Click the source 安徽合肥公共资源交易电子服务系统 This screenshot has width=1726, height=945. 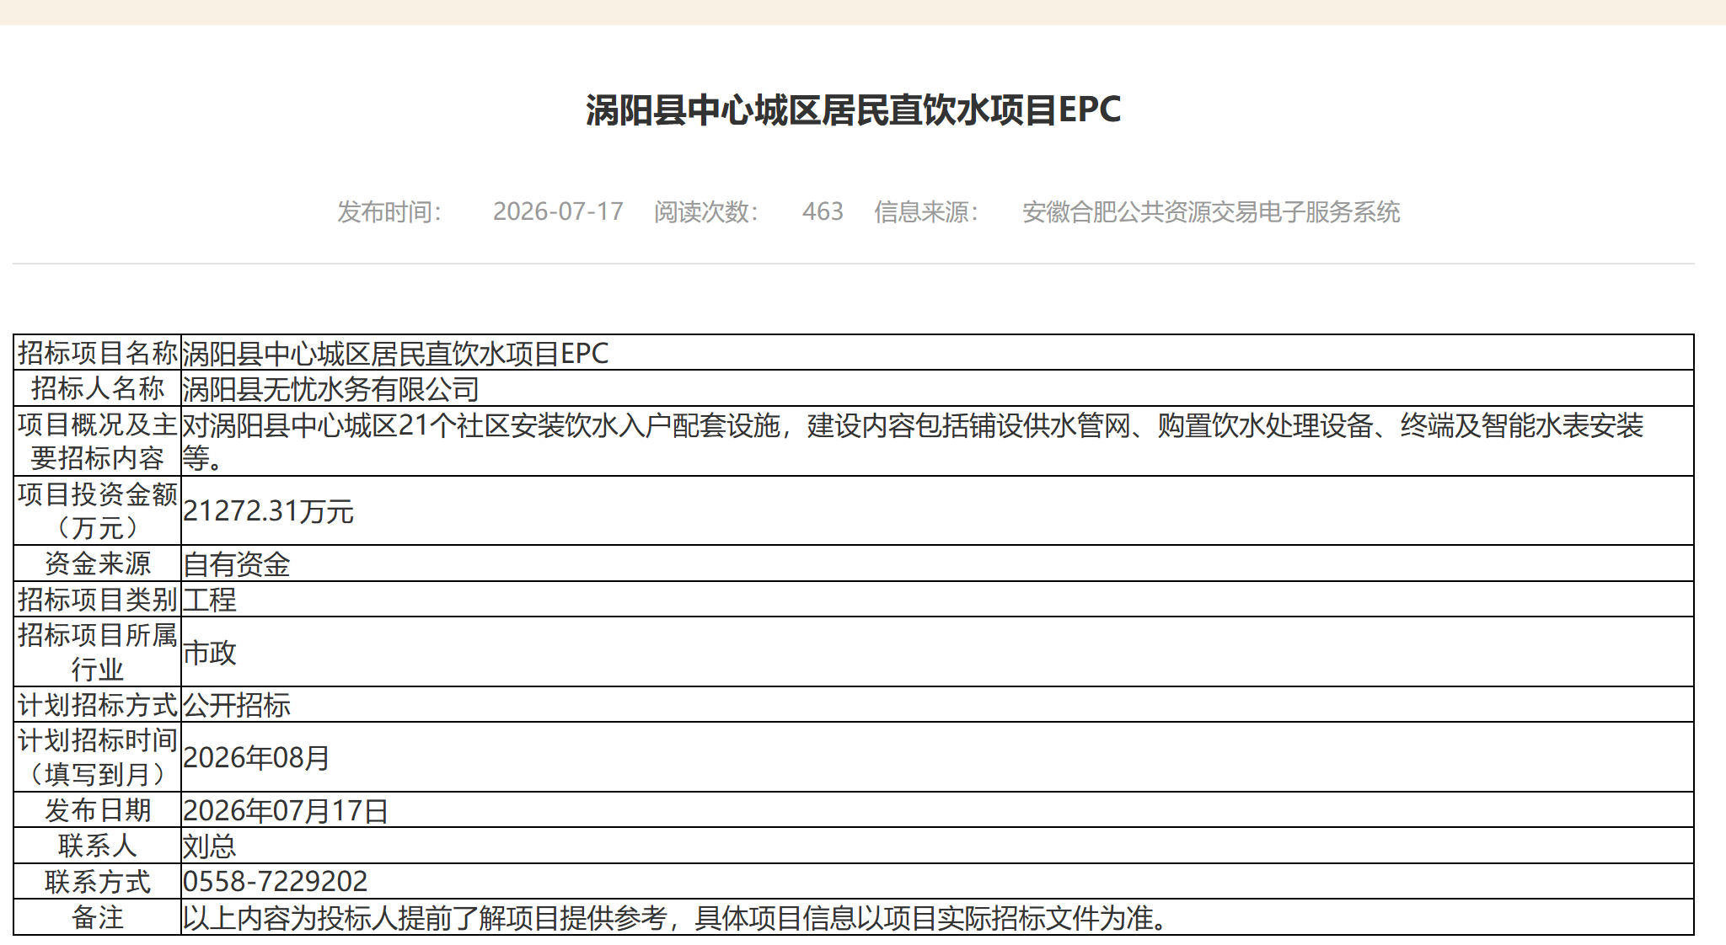point(1211,211)
